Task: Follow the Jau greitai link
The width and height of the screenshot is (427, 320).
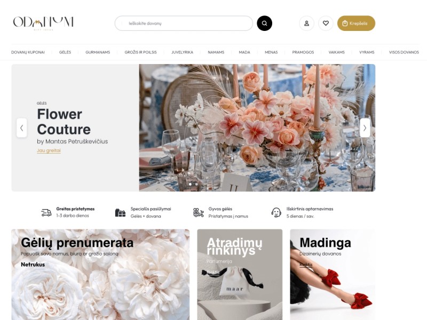Action: click(49, 150)
